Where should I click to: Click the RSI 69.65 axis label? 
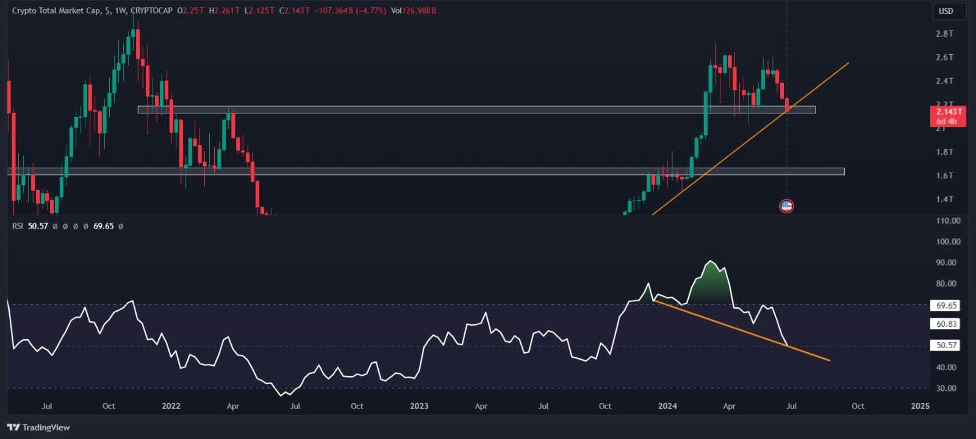[946, 305]
